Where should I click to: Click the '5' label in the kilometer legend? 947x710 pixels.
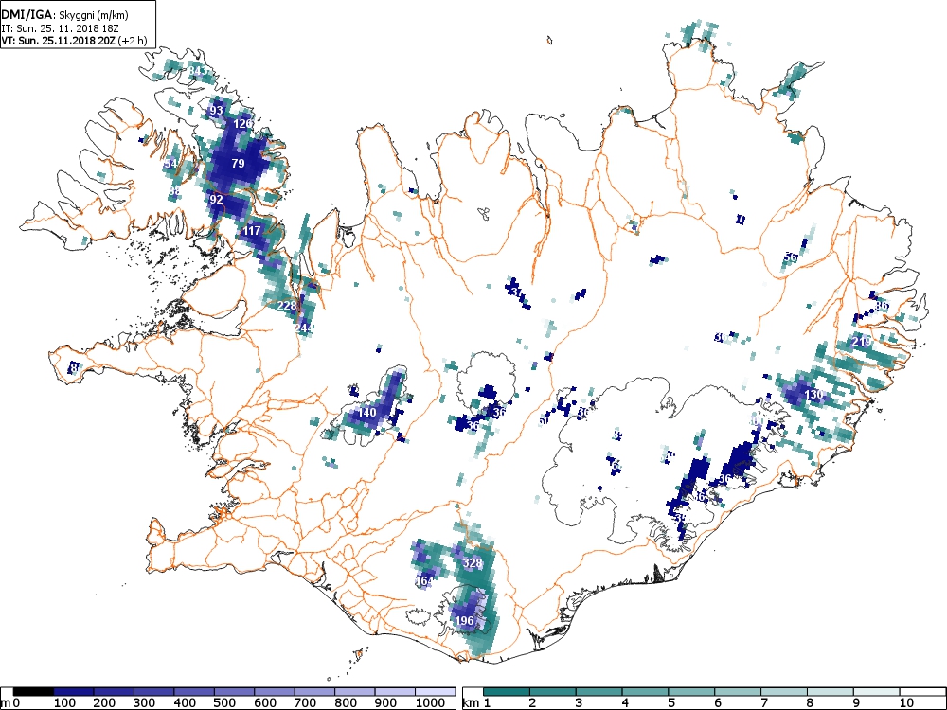671,703
